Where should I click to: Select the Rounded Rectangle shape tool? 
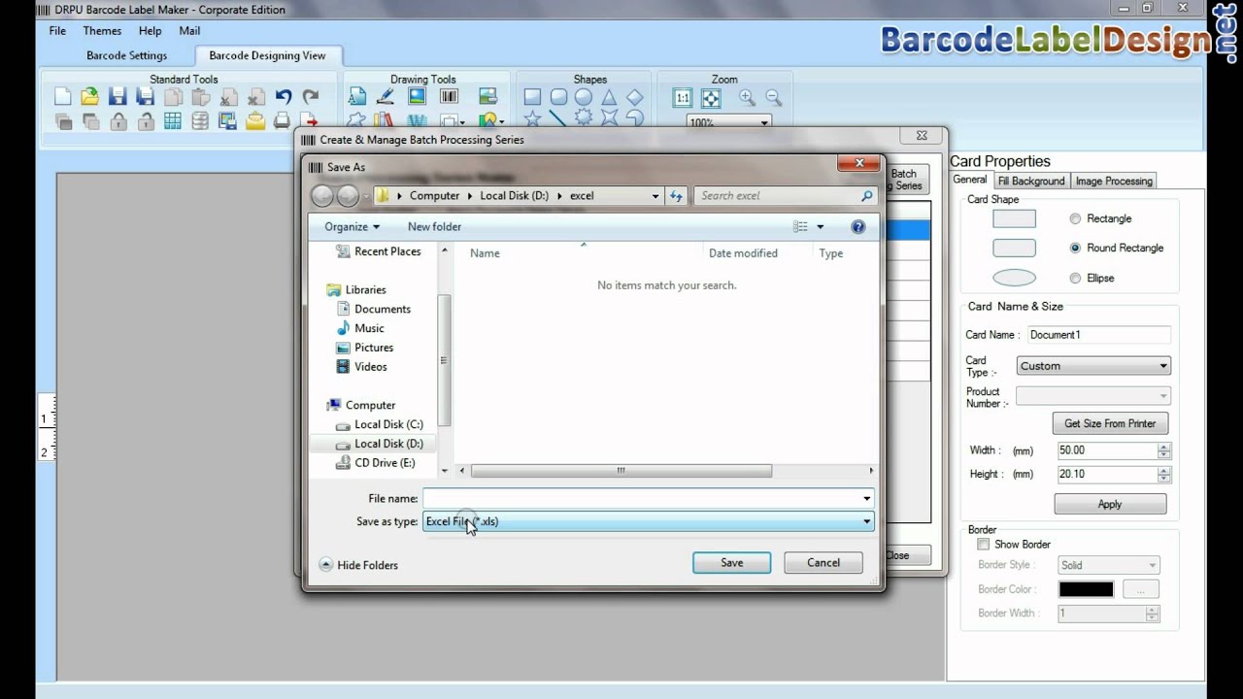558,97
